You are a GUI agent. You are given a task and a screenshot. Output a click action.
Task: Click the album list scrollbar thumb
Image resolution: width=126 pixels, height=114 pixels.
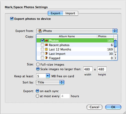(x=115, y=43)
